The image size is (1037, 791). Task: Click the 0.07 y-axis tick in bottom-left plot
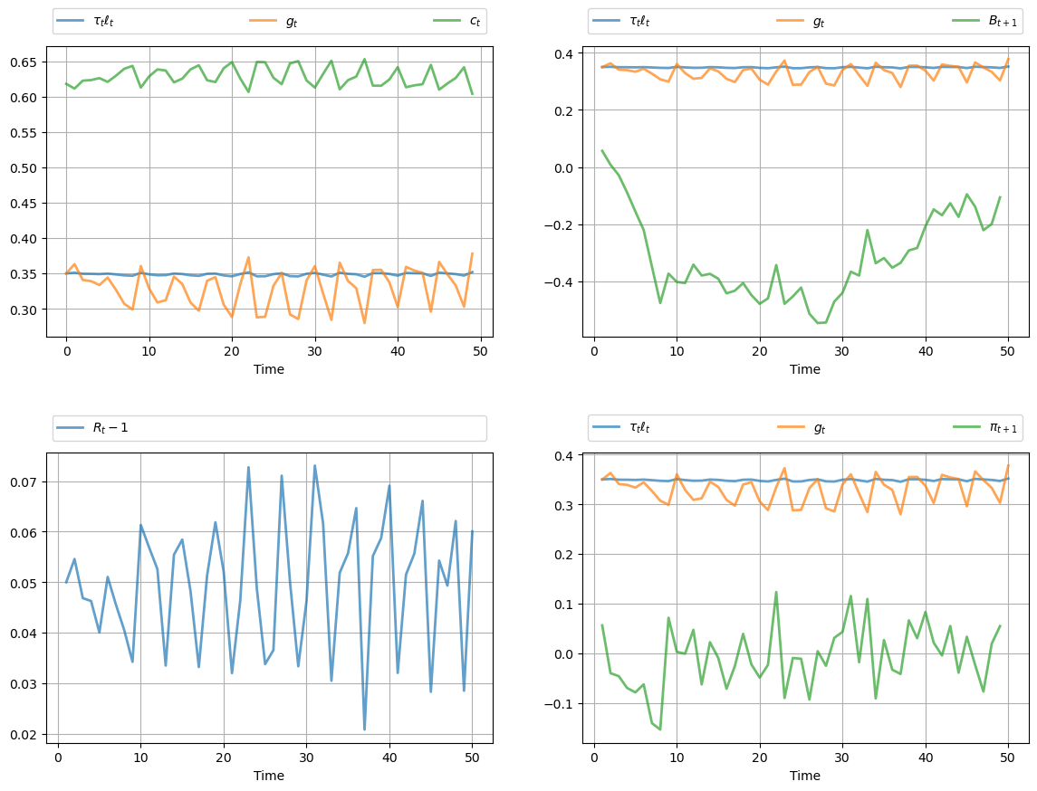coord(23,482)
